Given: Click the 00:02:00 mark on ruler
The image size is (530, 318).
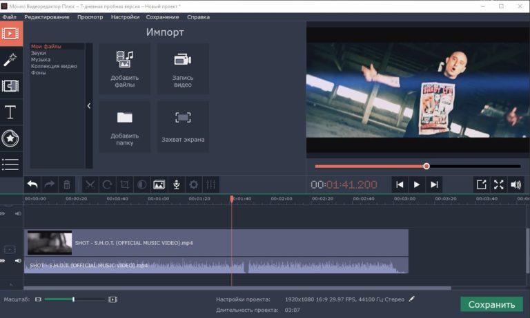Looking at the screenshot, I should coord(282,199).
